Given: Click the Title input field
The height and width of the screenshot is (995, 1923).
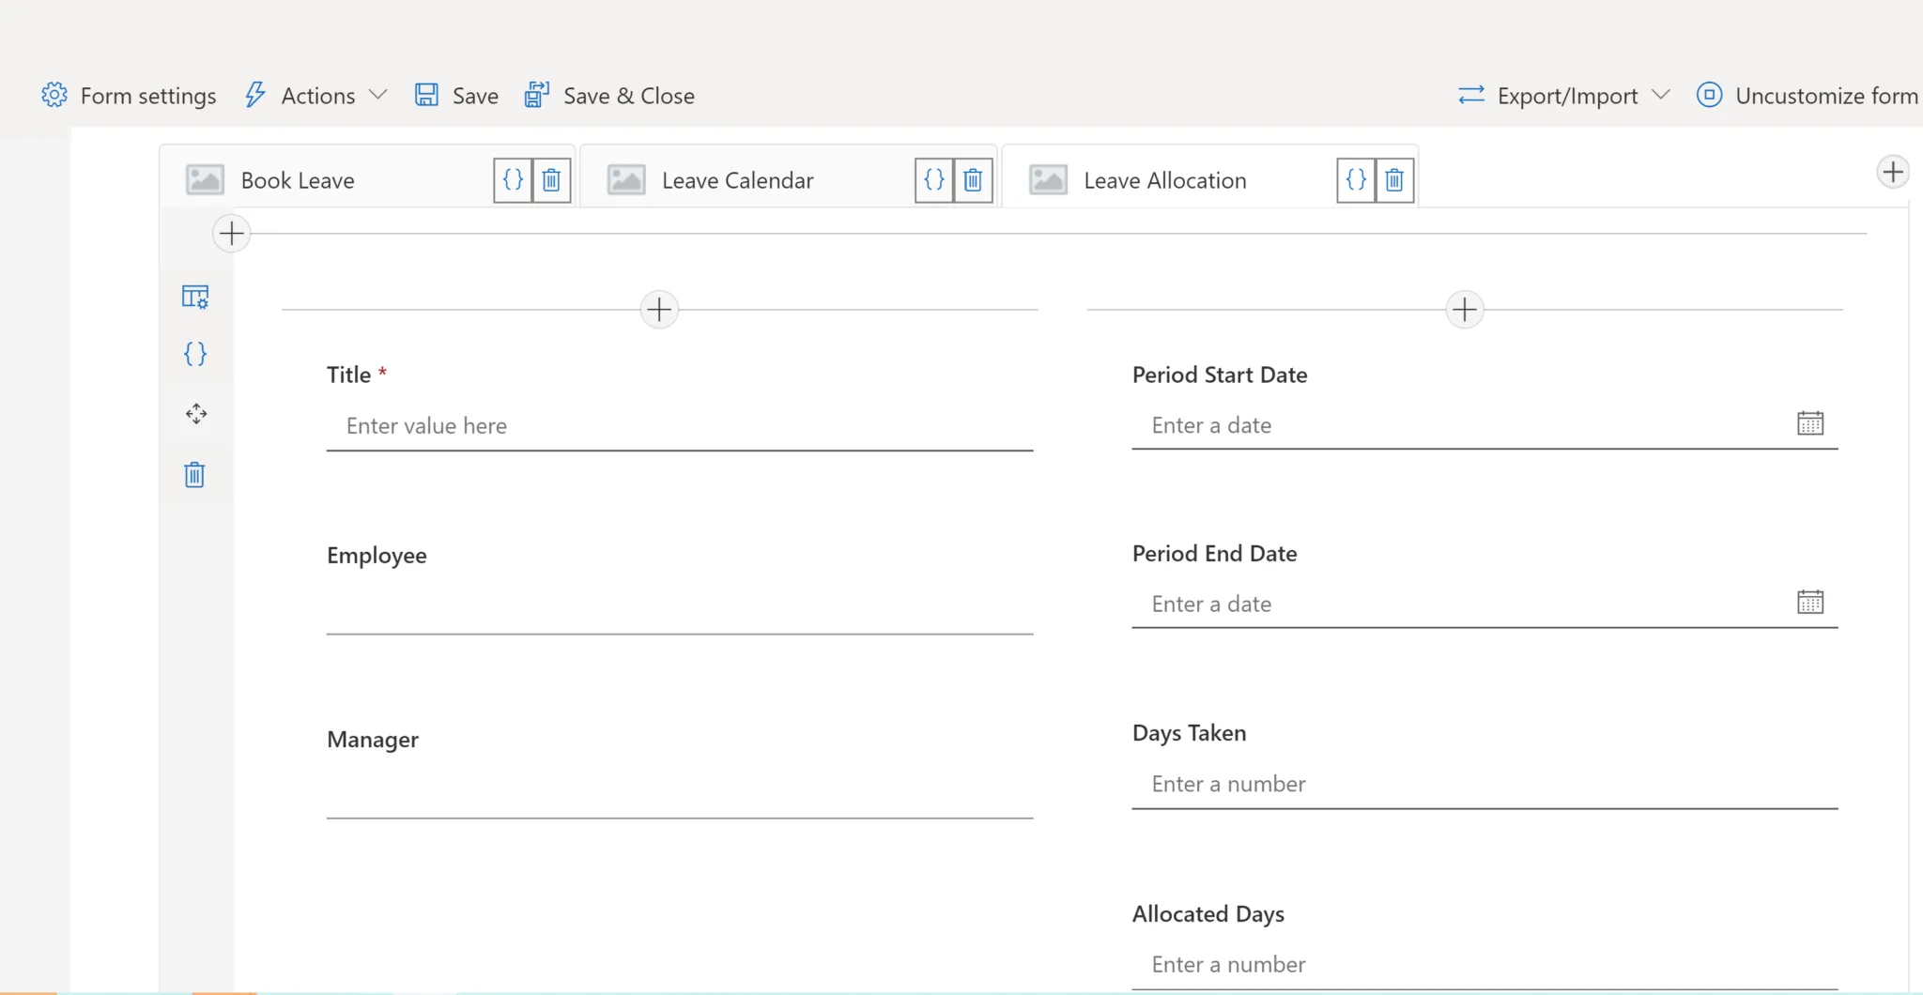Looking at the screenshot, I should point(679,425).
